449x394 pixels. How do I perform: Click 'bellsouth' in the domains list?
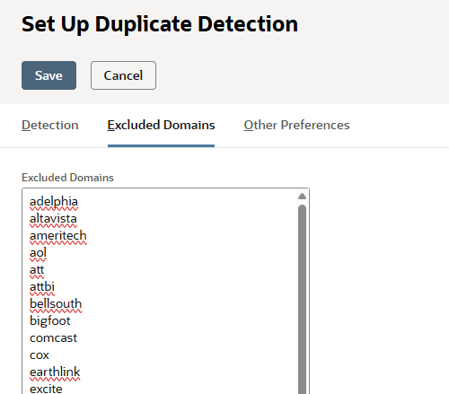[56, 304]
